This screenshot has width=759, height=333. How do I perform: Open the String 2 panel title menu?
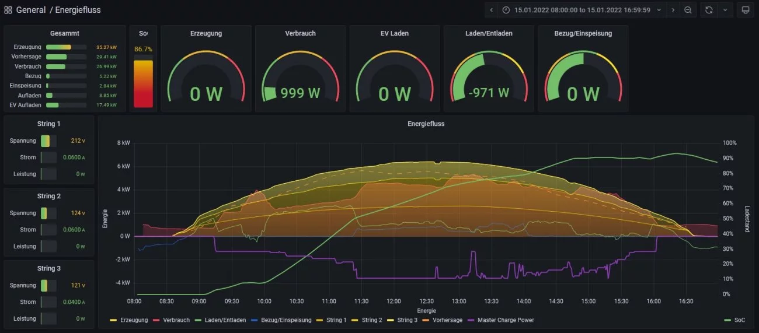(x=49, y=196)
